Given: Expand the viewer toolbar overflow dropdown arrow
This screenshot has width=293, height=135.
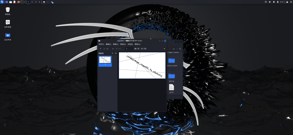Looking at the screenshot, I should click(x=165, y=49).
